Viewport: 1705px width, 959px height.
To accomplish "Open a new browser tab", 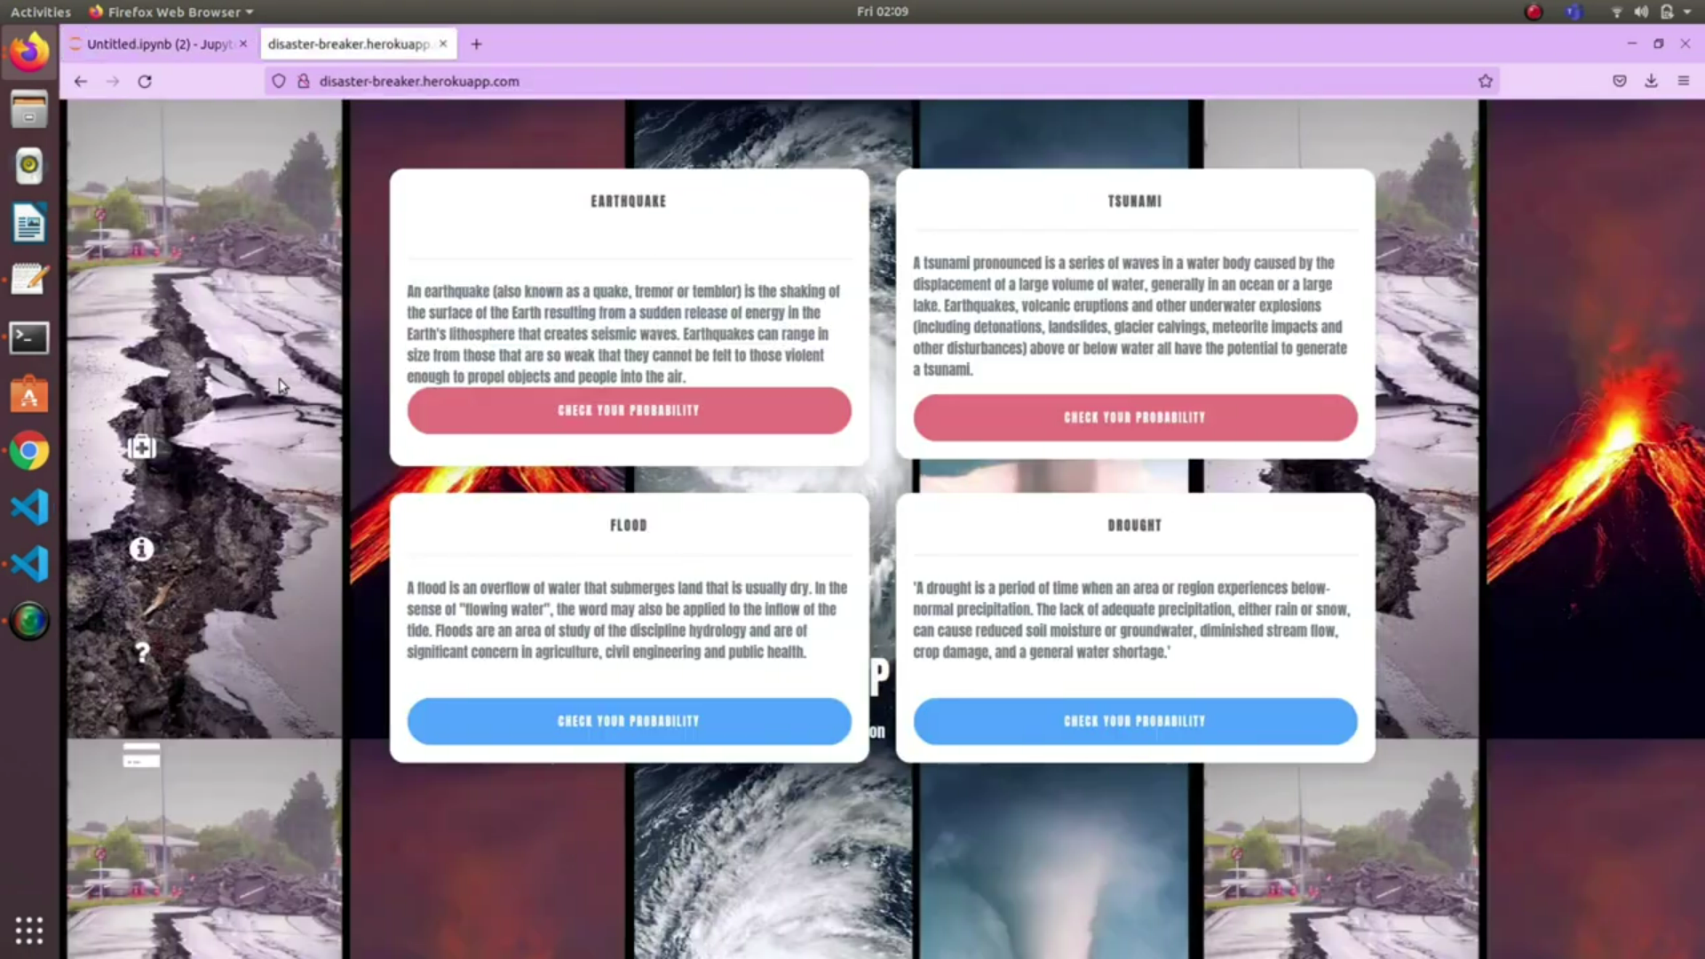I will 476,44.
